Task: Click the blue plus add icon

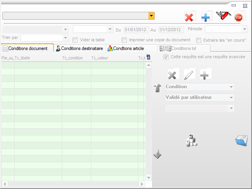Action: tap(206, 17)
